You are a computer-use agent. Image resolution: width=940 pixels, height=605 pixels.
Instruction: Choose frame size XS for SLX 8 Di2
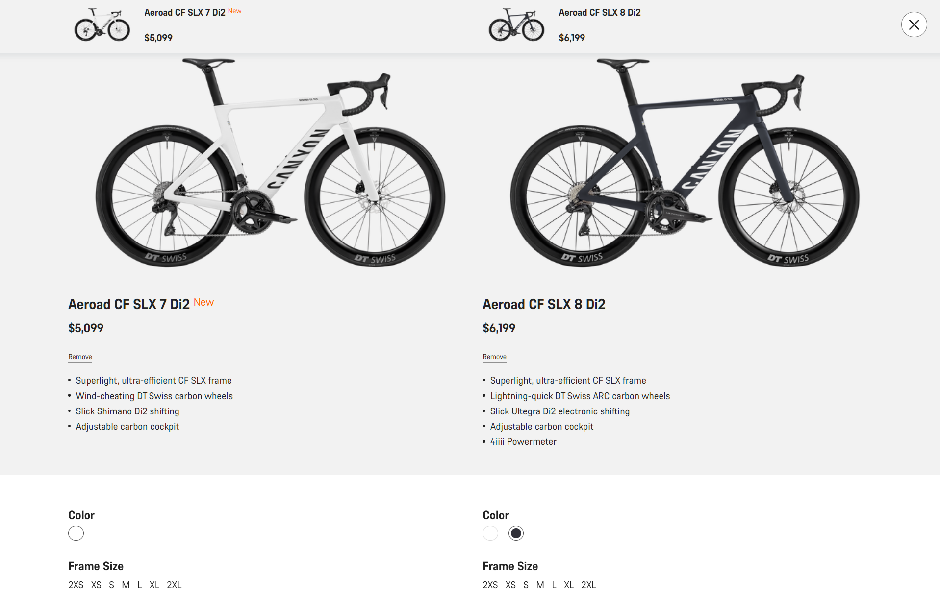pyautogui.click(x=510, y=585)
